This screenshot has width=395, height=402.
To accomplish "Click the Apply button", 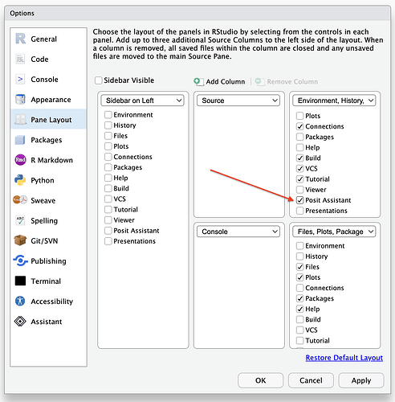I will pyautogui.click(x=361, y=380).
